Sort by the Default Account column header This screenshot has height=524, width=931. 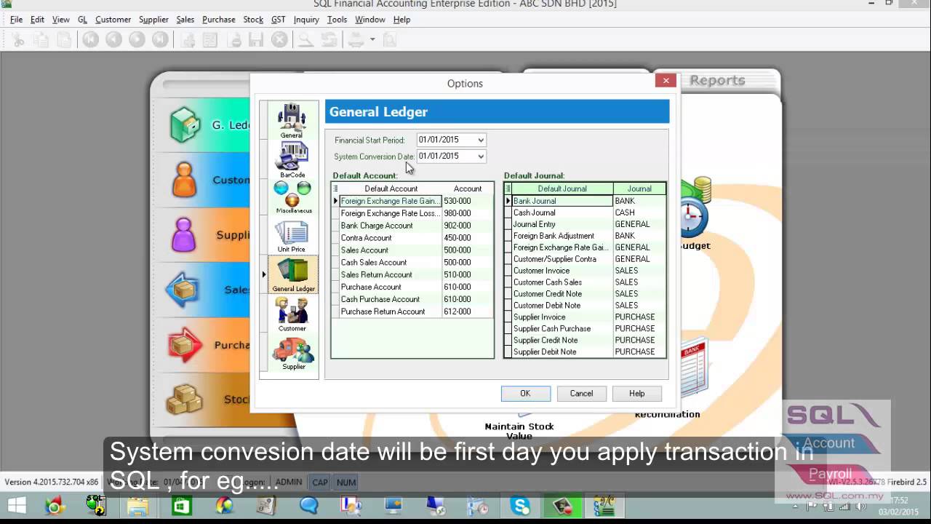click(x=391, y=188)
